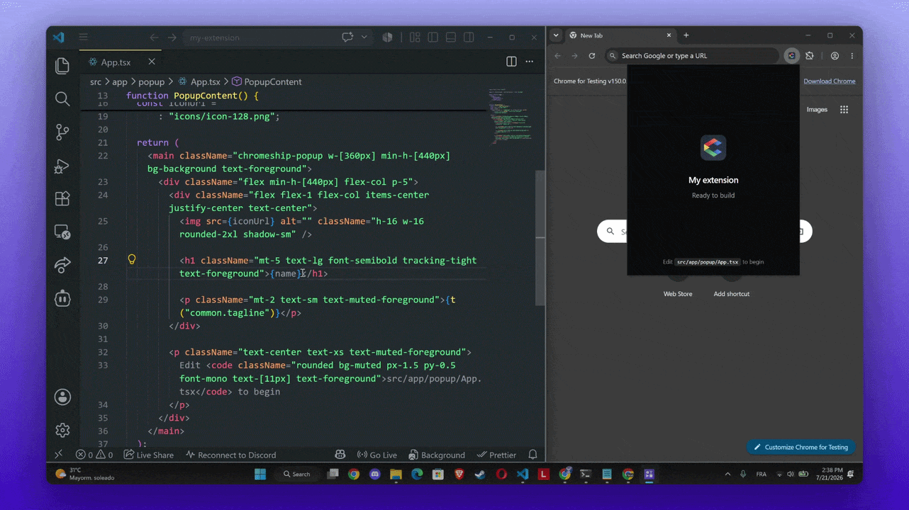
Task: Toggle bottom panel in VS Code title bar
Action: [451, 38]
